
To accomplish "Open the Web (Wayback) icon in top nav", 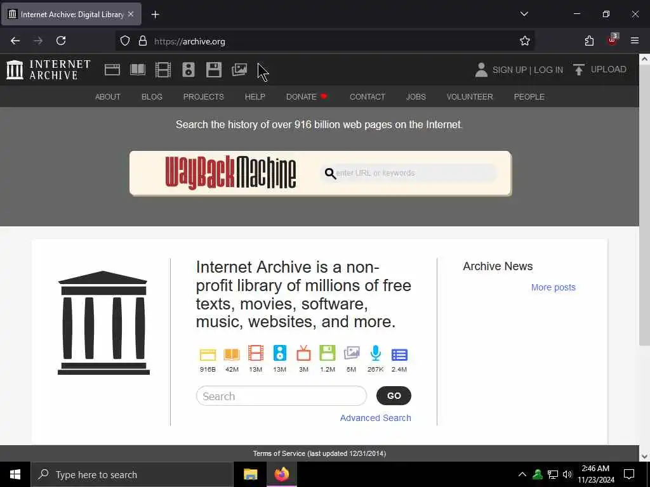I will (112, 70).
